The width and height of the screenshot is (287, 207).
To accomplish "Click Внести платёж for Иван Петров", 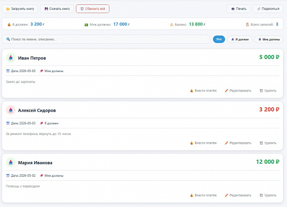I will 203,91.
